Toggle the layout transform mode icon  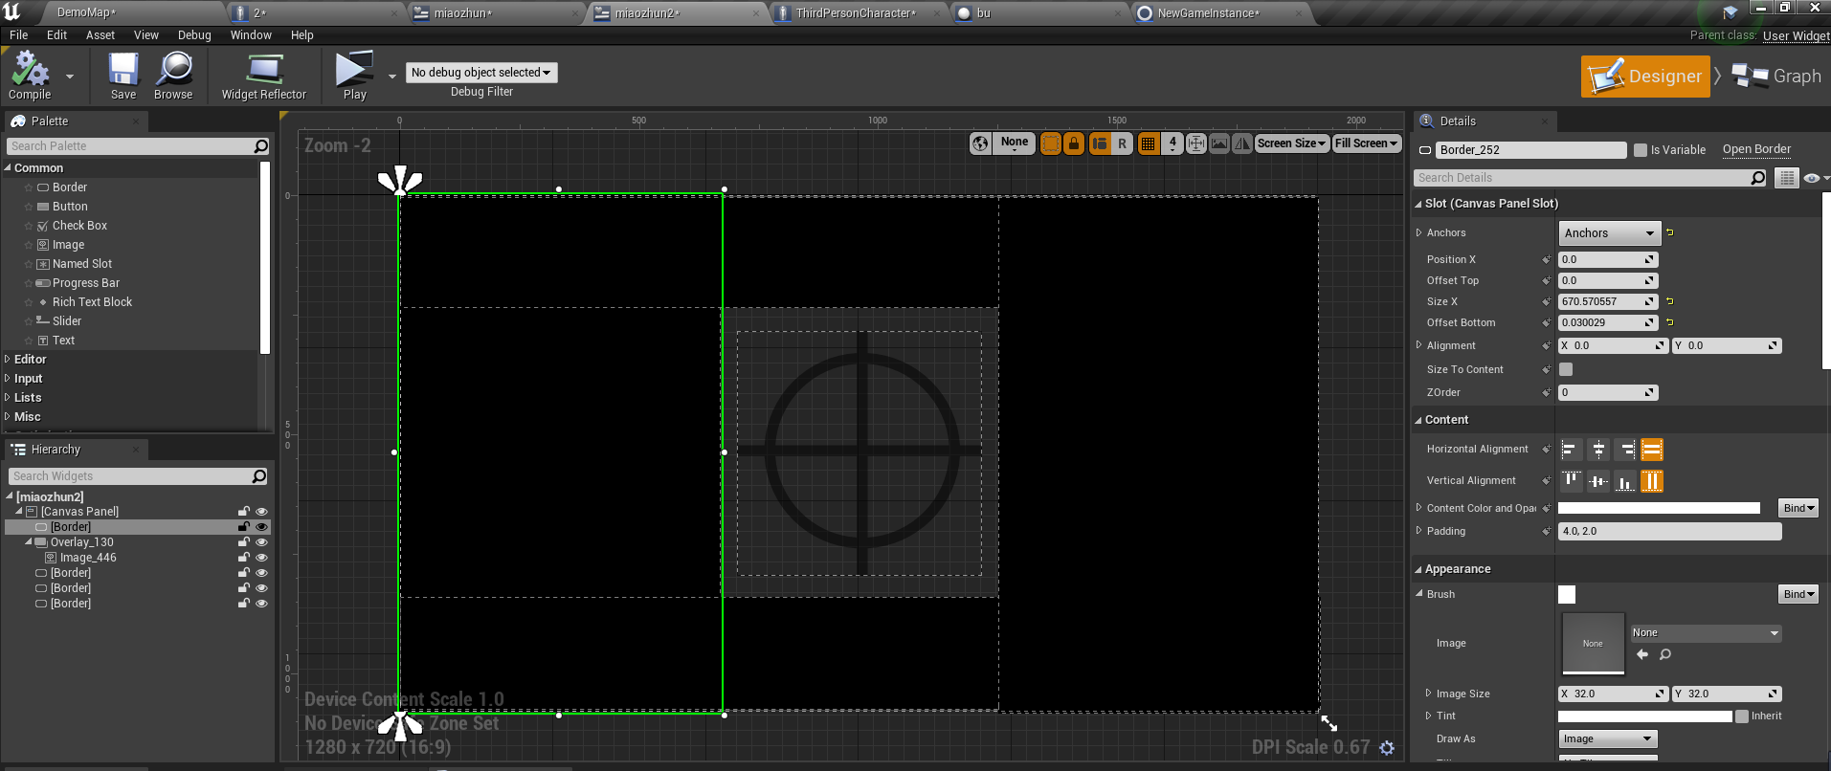(x=1100, y=143)
